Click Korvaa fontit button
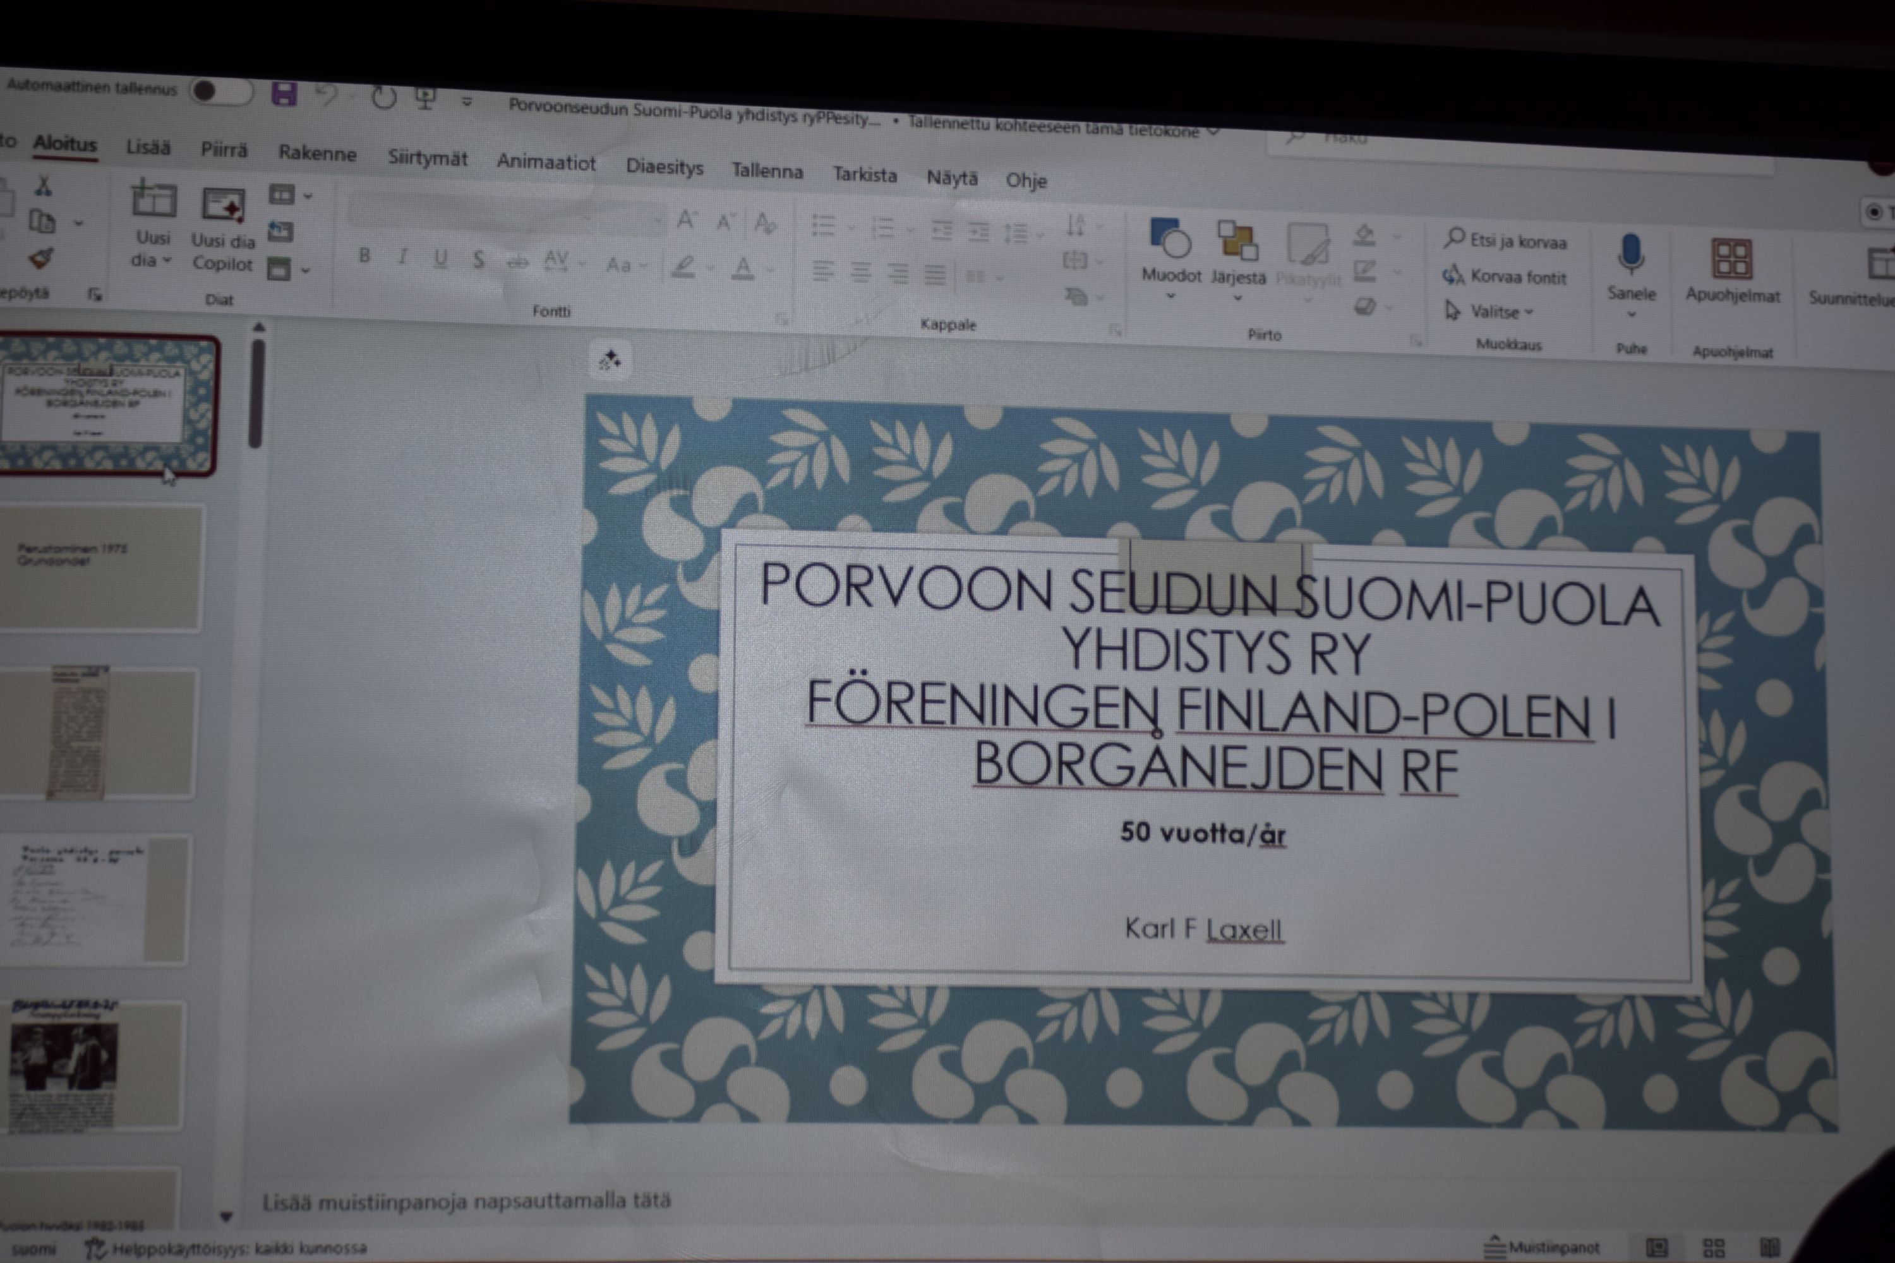The width and height of the screenshot is (1895, 1263). click(x=1506, y=277)
